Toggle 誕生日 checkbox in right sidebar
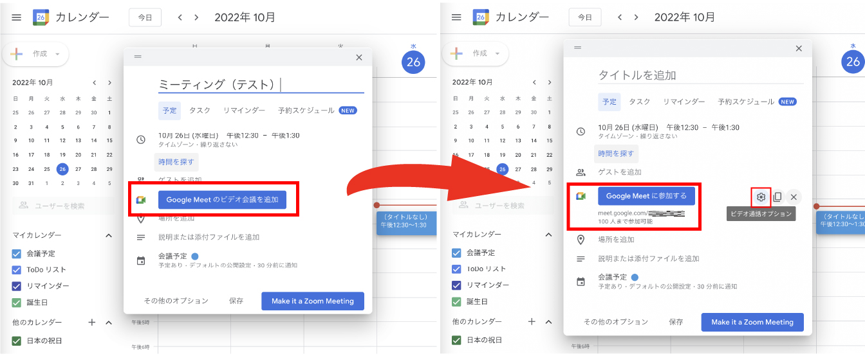 (457, 301)
